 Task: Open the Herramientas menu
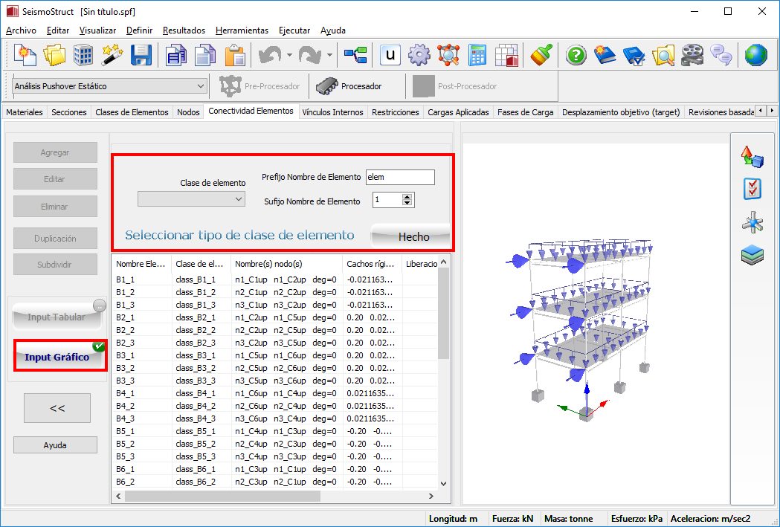click(242, 30)
